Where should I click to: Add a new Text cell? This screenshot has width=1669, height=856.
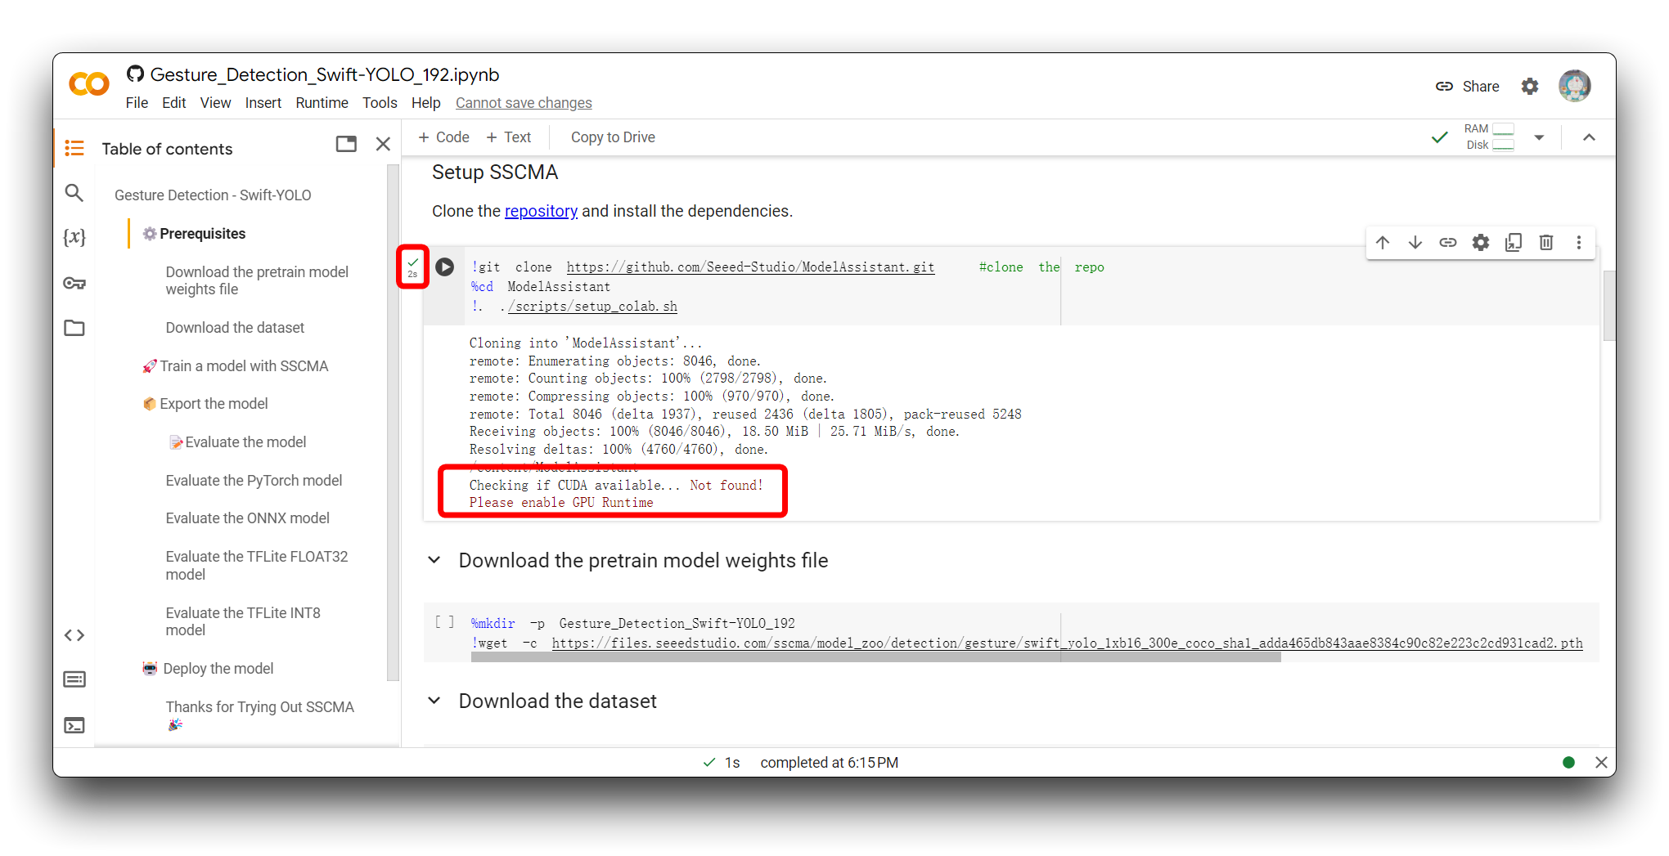point(509,137)
